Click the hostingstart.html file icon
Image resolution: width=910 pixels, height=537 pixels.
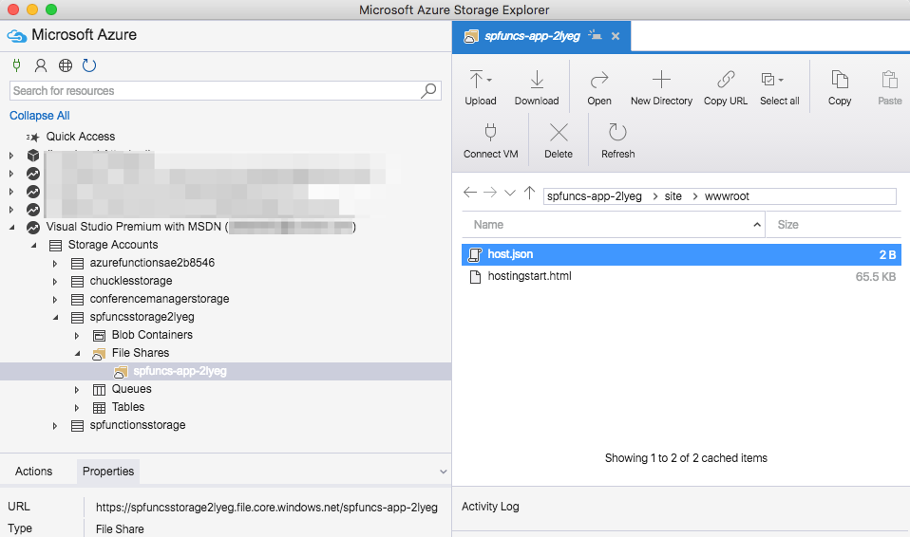(x=475, y=277)
